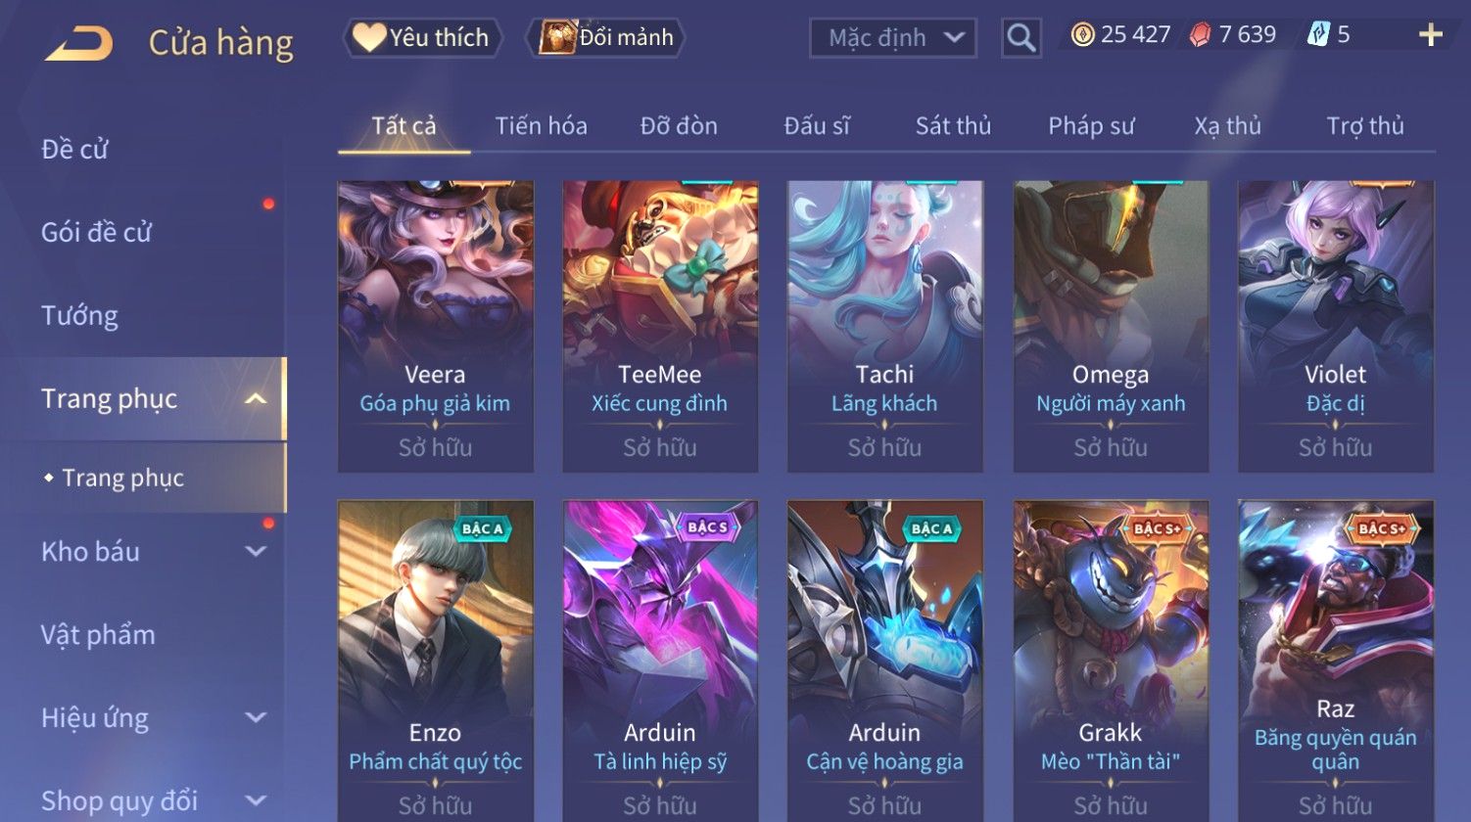Tap the plus icon to add currency

tap(1431, 35)
